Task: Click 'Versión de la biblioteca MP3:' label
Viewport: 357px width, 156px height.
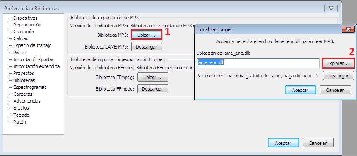Action: tap(99, 26)
